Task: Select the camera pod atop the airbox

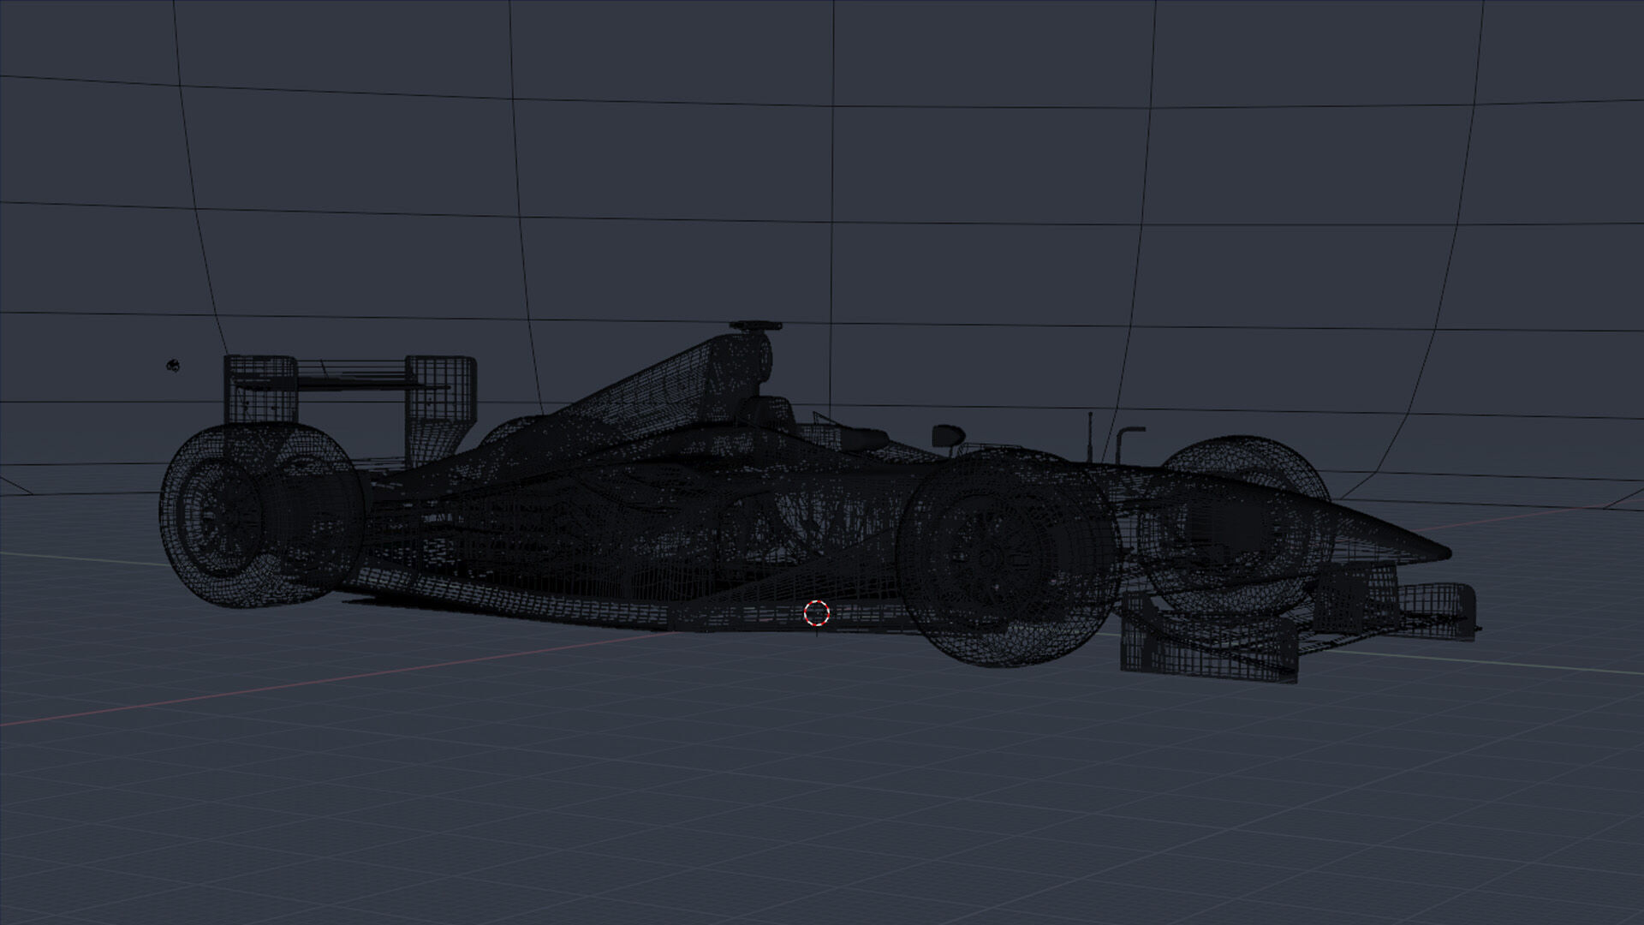Action: pos(755,326)
